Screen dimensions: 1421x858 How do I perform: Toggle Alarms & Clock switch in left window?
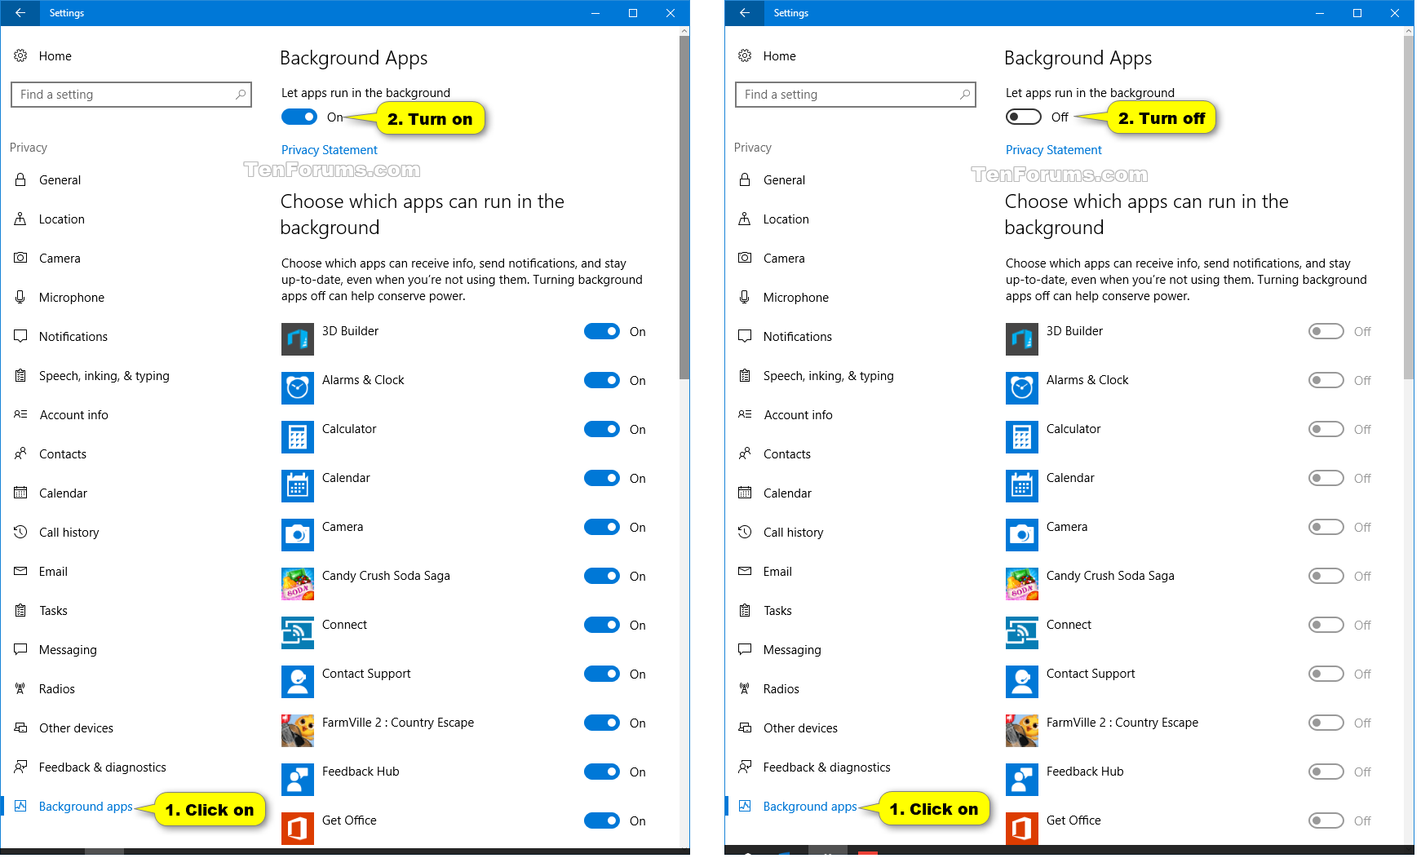[x=602, y=380]
